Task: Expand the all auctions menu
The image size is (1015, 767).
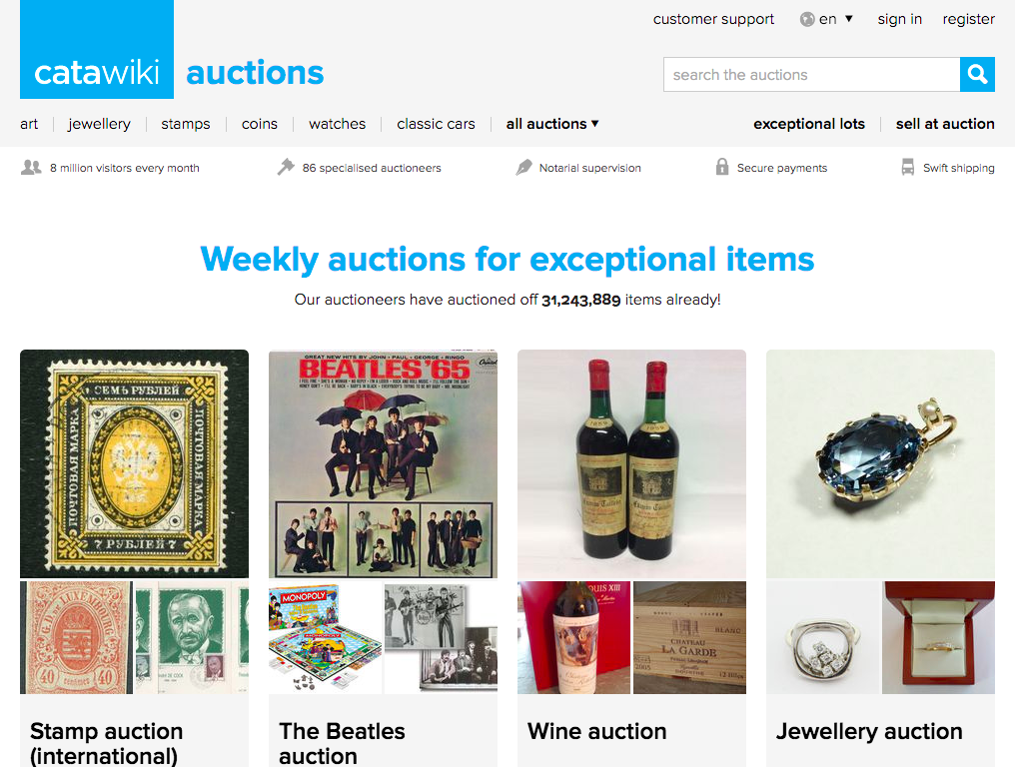Action: point(551,124)
